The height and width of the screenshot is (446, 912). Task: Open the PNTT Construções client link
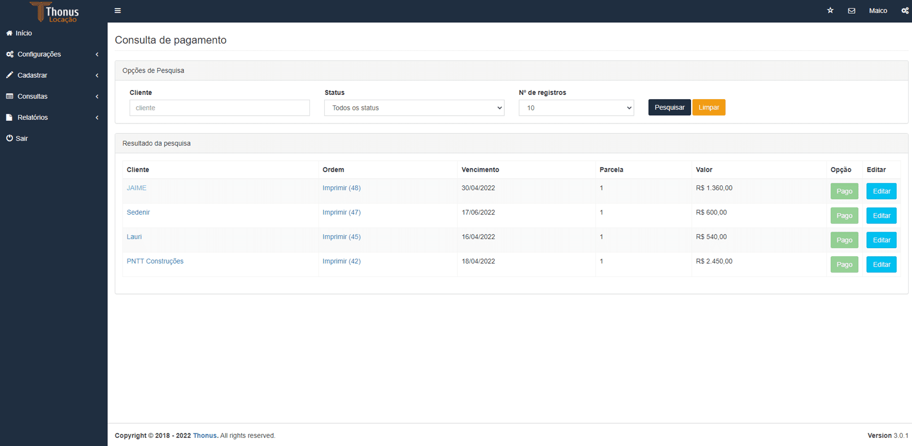[155, 261]
